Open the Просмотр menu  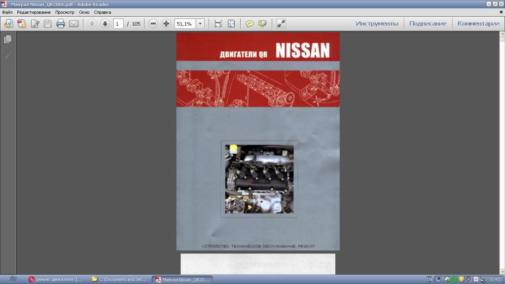coord(65,12)
